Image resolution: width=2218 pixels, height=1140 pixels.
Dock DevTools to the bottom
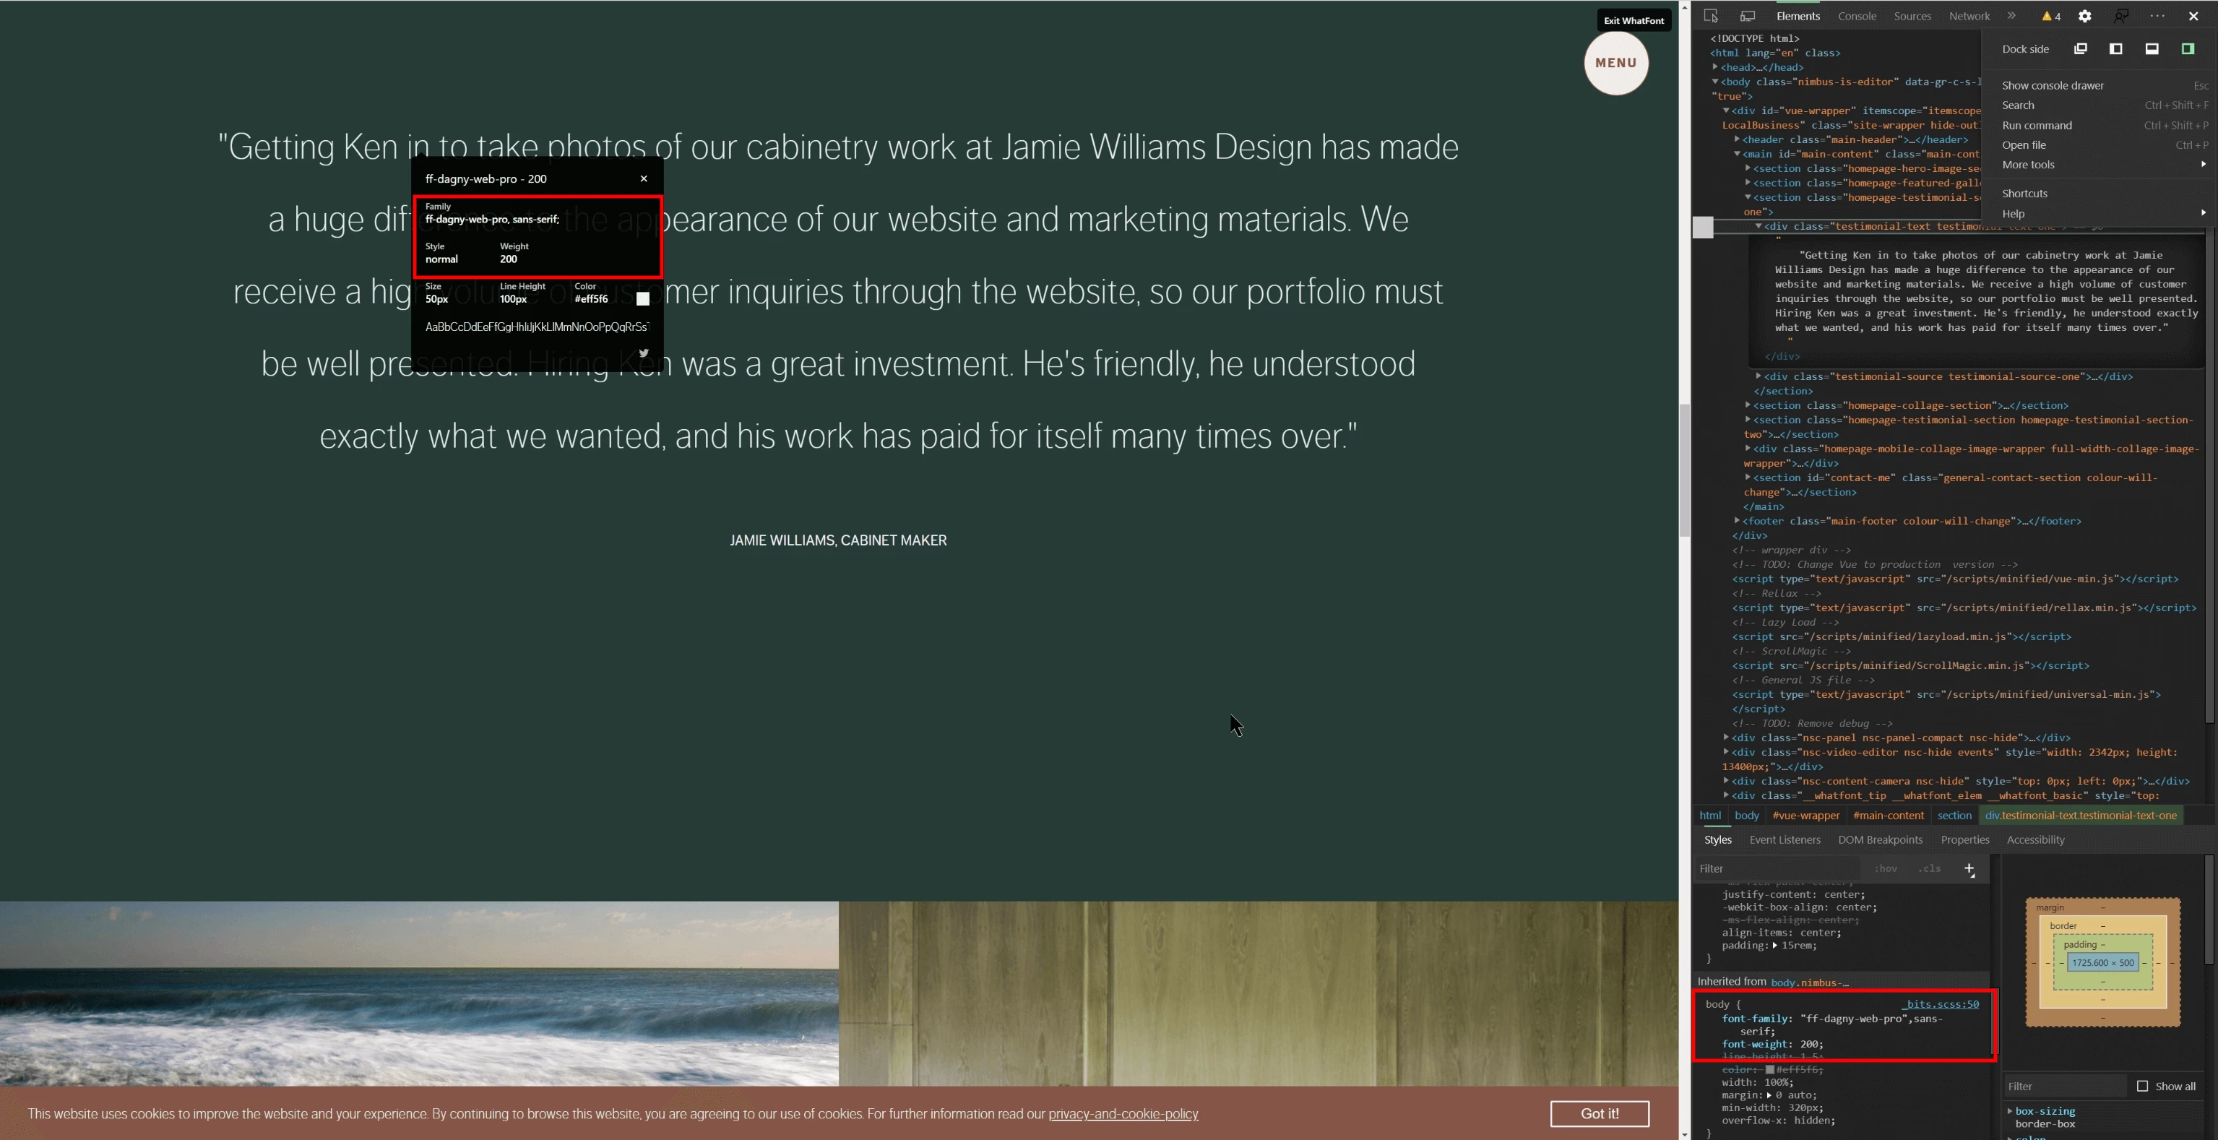[2152, 49]
